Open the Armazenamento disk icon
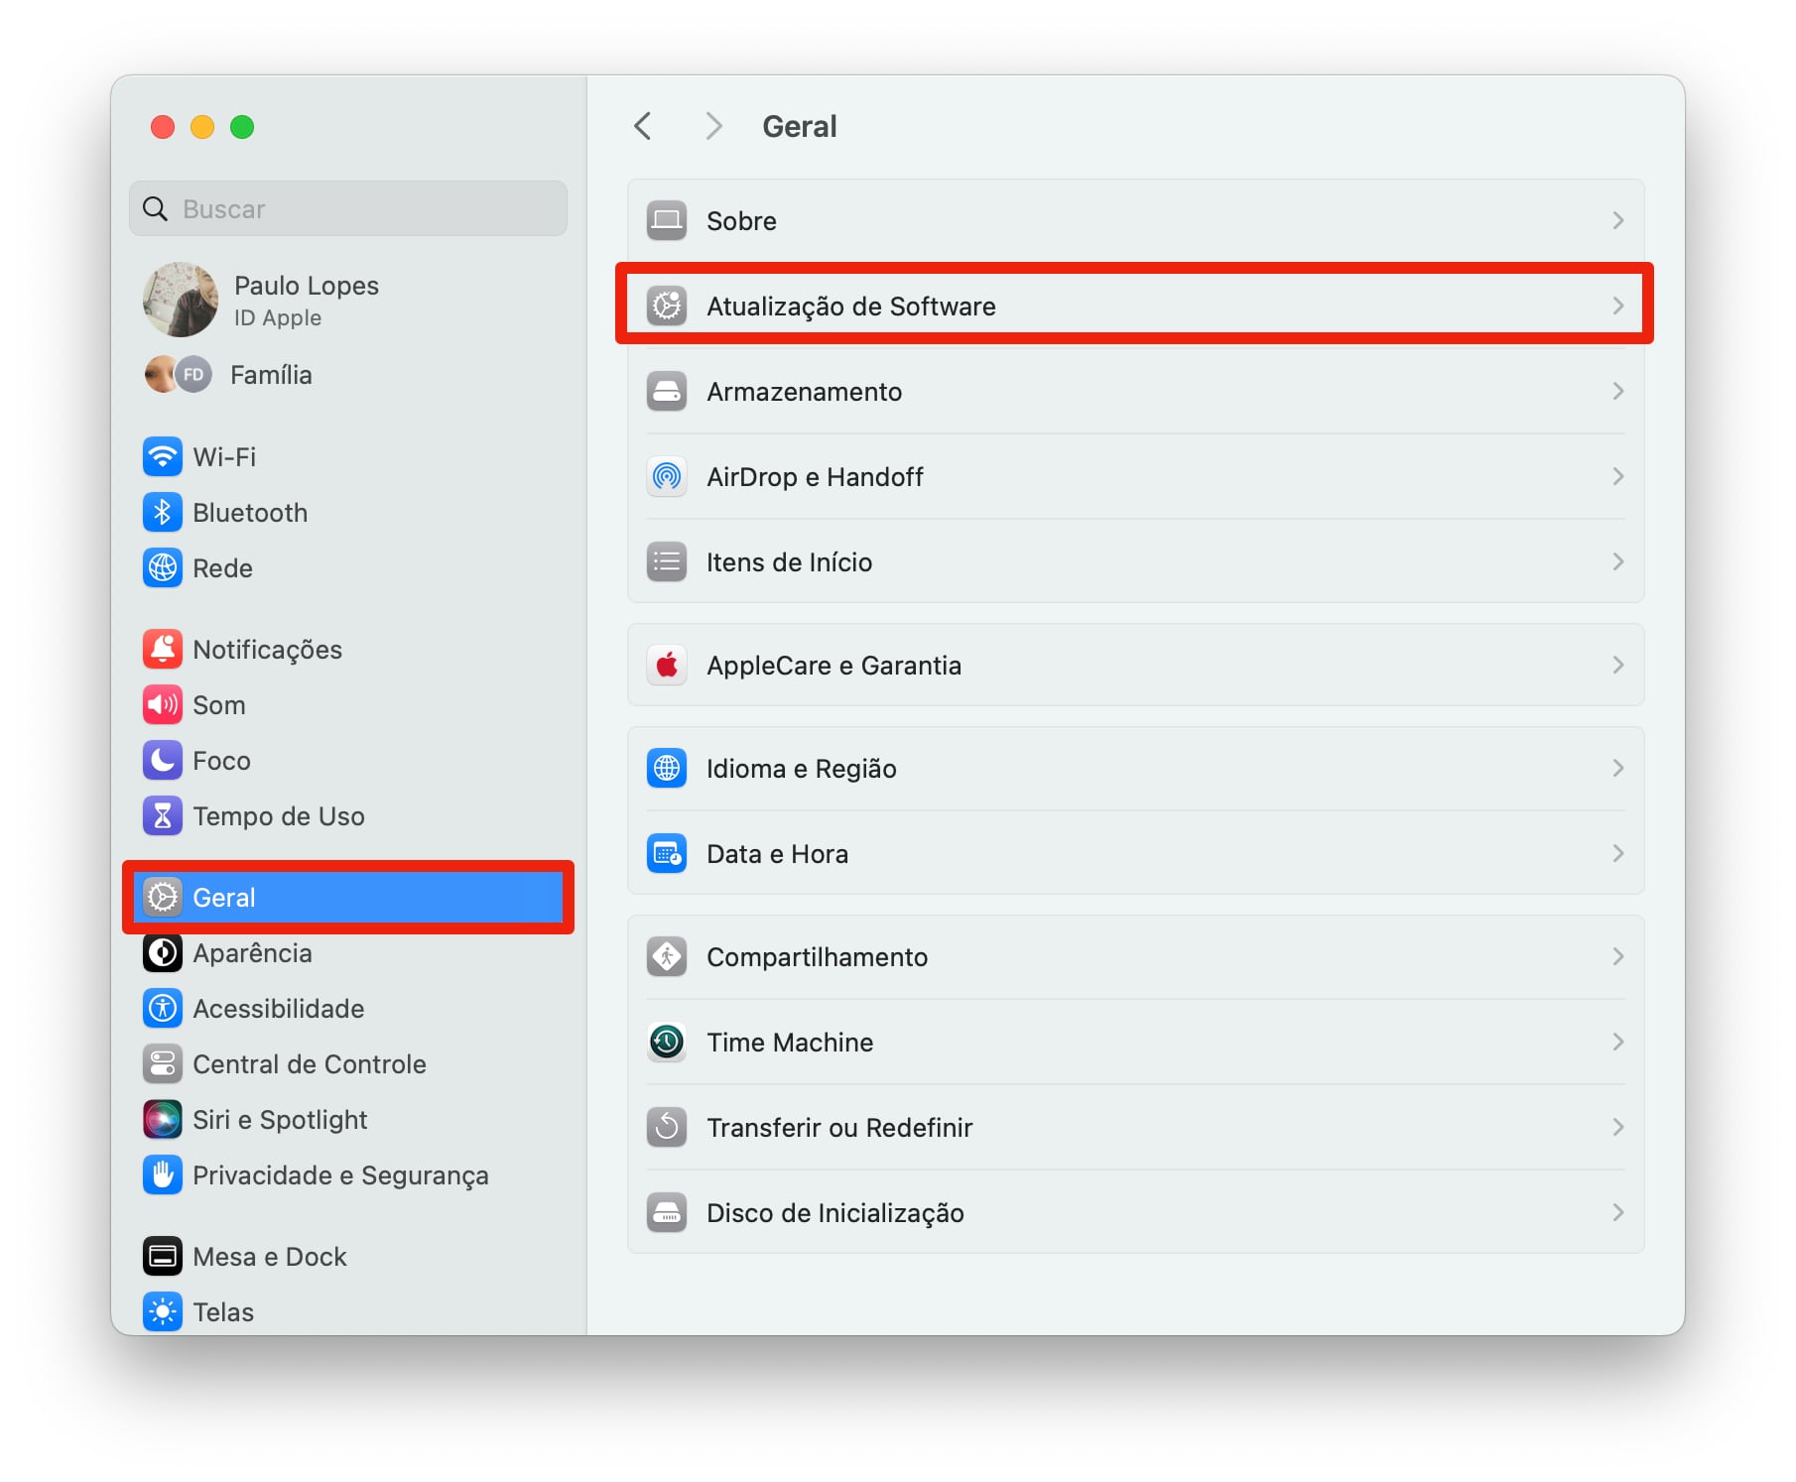The width and height of the screenshot is (1796, 1482). (x=667, y=392)
